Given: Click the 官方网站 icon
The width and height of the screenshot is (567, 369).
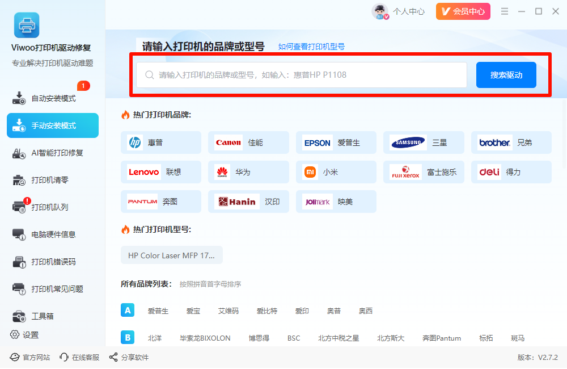Looking at the screenshot, I should [x=15, y=358].
